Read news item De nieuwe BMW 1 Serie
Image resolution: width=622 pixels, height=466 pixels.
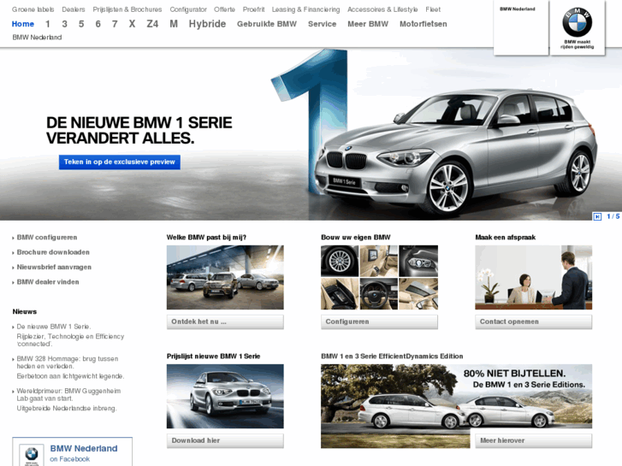click(x=54, y=327)
